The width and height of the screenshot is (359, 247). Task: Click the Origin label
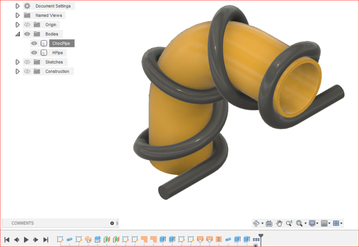(x=51, y=25)
